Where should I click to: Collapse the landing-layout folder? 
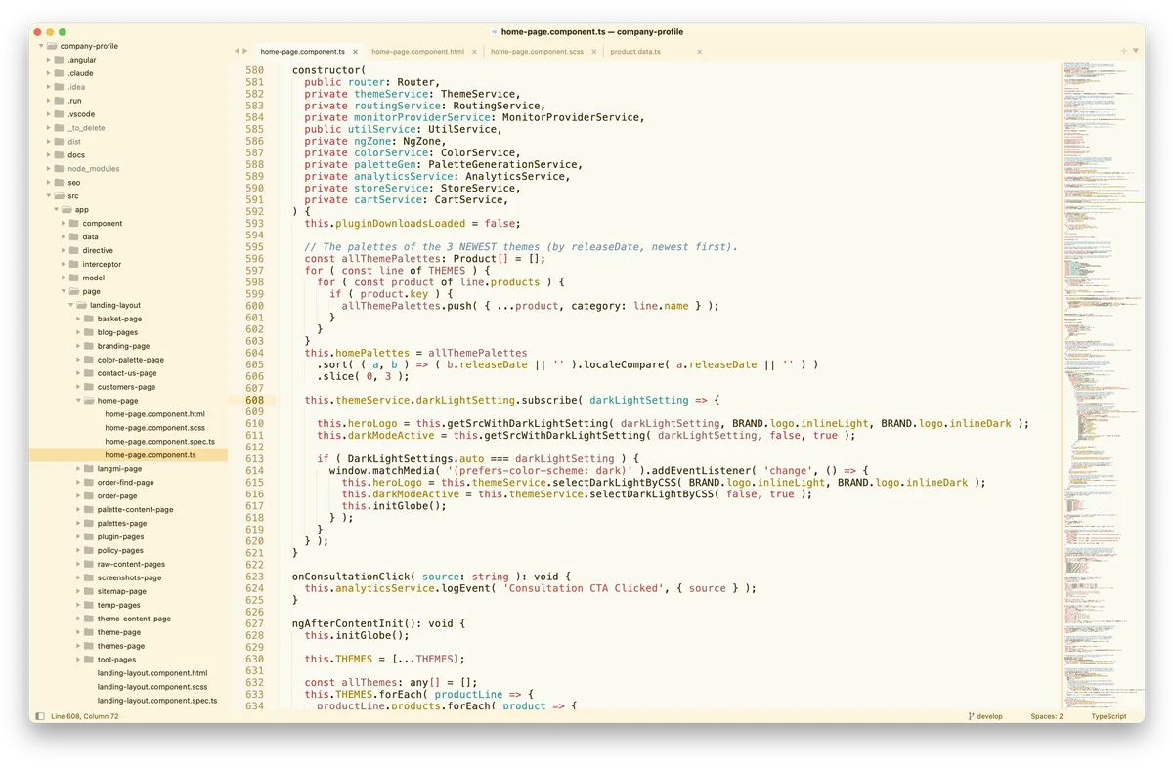click(x=70, y=305)
